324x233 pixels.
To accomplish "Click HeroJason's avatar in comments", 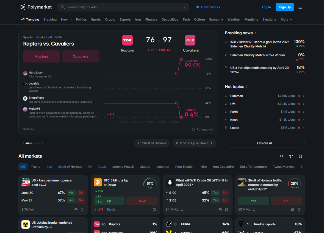I will tap(25, 73).
